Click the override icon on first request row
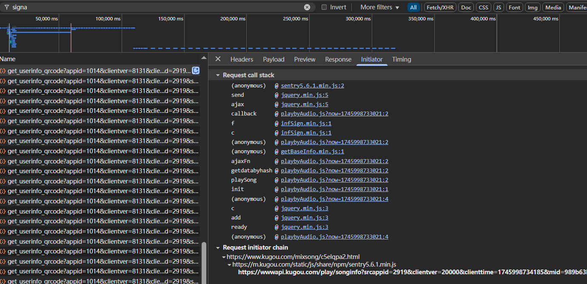This screenshot has height=284, width=587. click(x=196, y=70)
